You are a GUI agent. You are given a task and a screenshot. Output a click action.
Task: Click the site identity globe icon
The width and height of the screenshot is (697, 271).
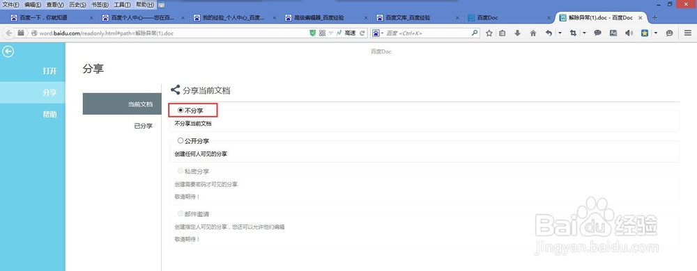[34, 33]
